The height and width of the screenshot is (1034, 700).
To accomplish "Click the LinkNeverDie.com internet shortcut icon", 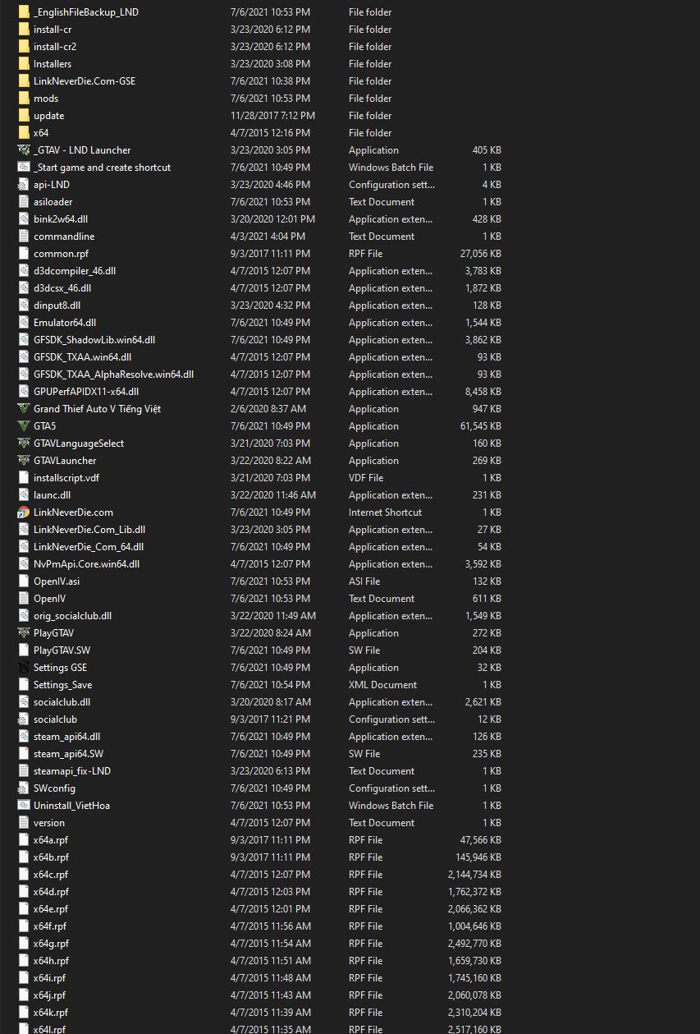I will [24, 512].
